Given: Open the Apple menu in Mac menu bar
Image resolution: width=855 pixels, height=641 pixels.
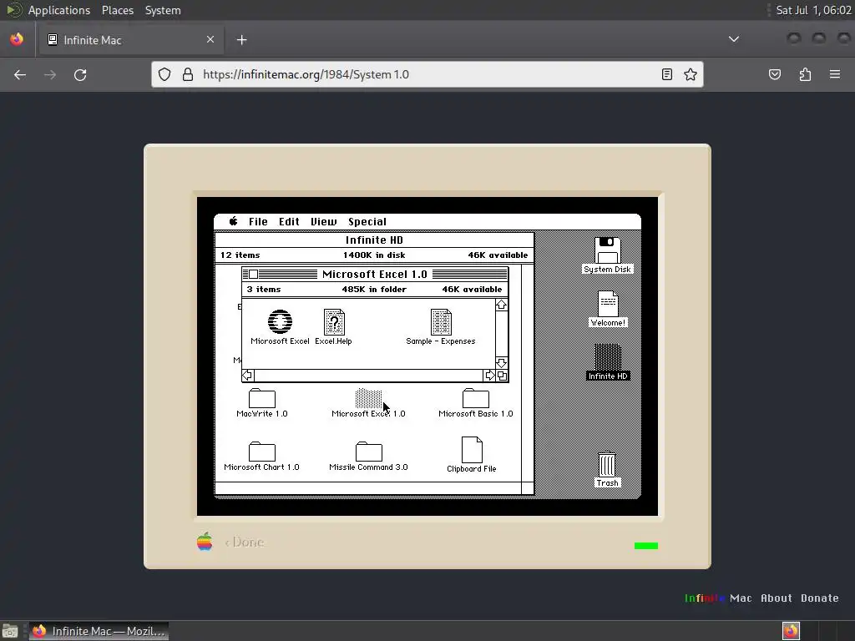Looking at the screenshot, I should (234, 221).
